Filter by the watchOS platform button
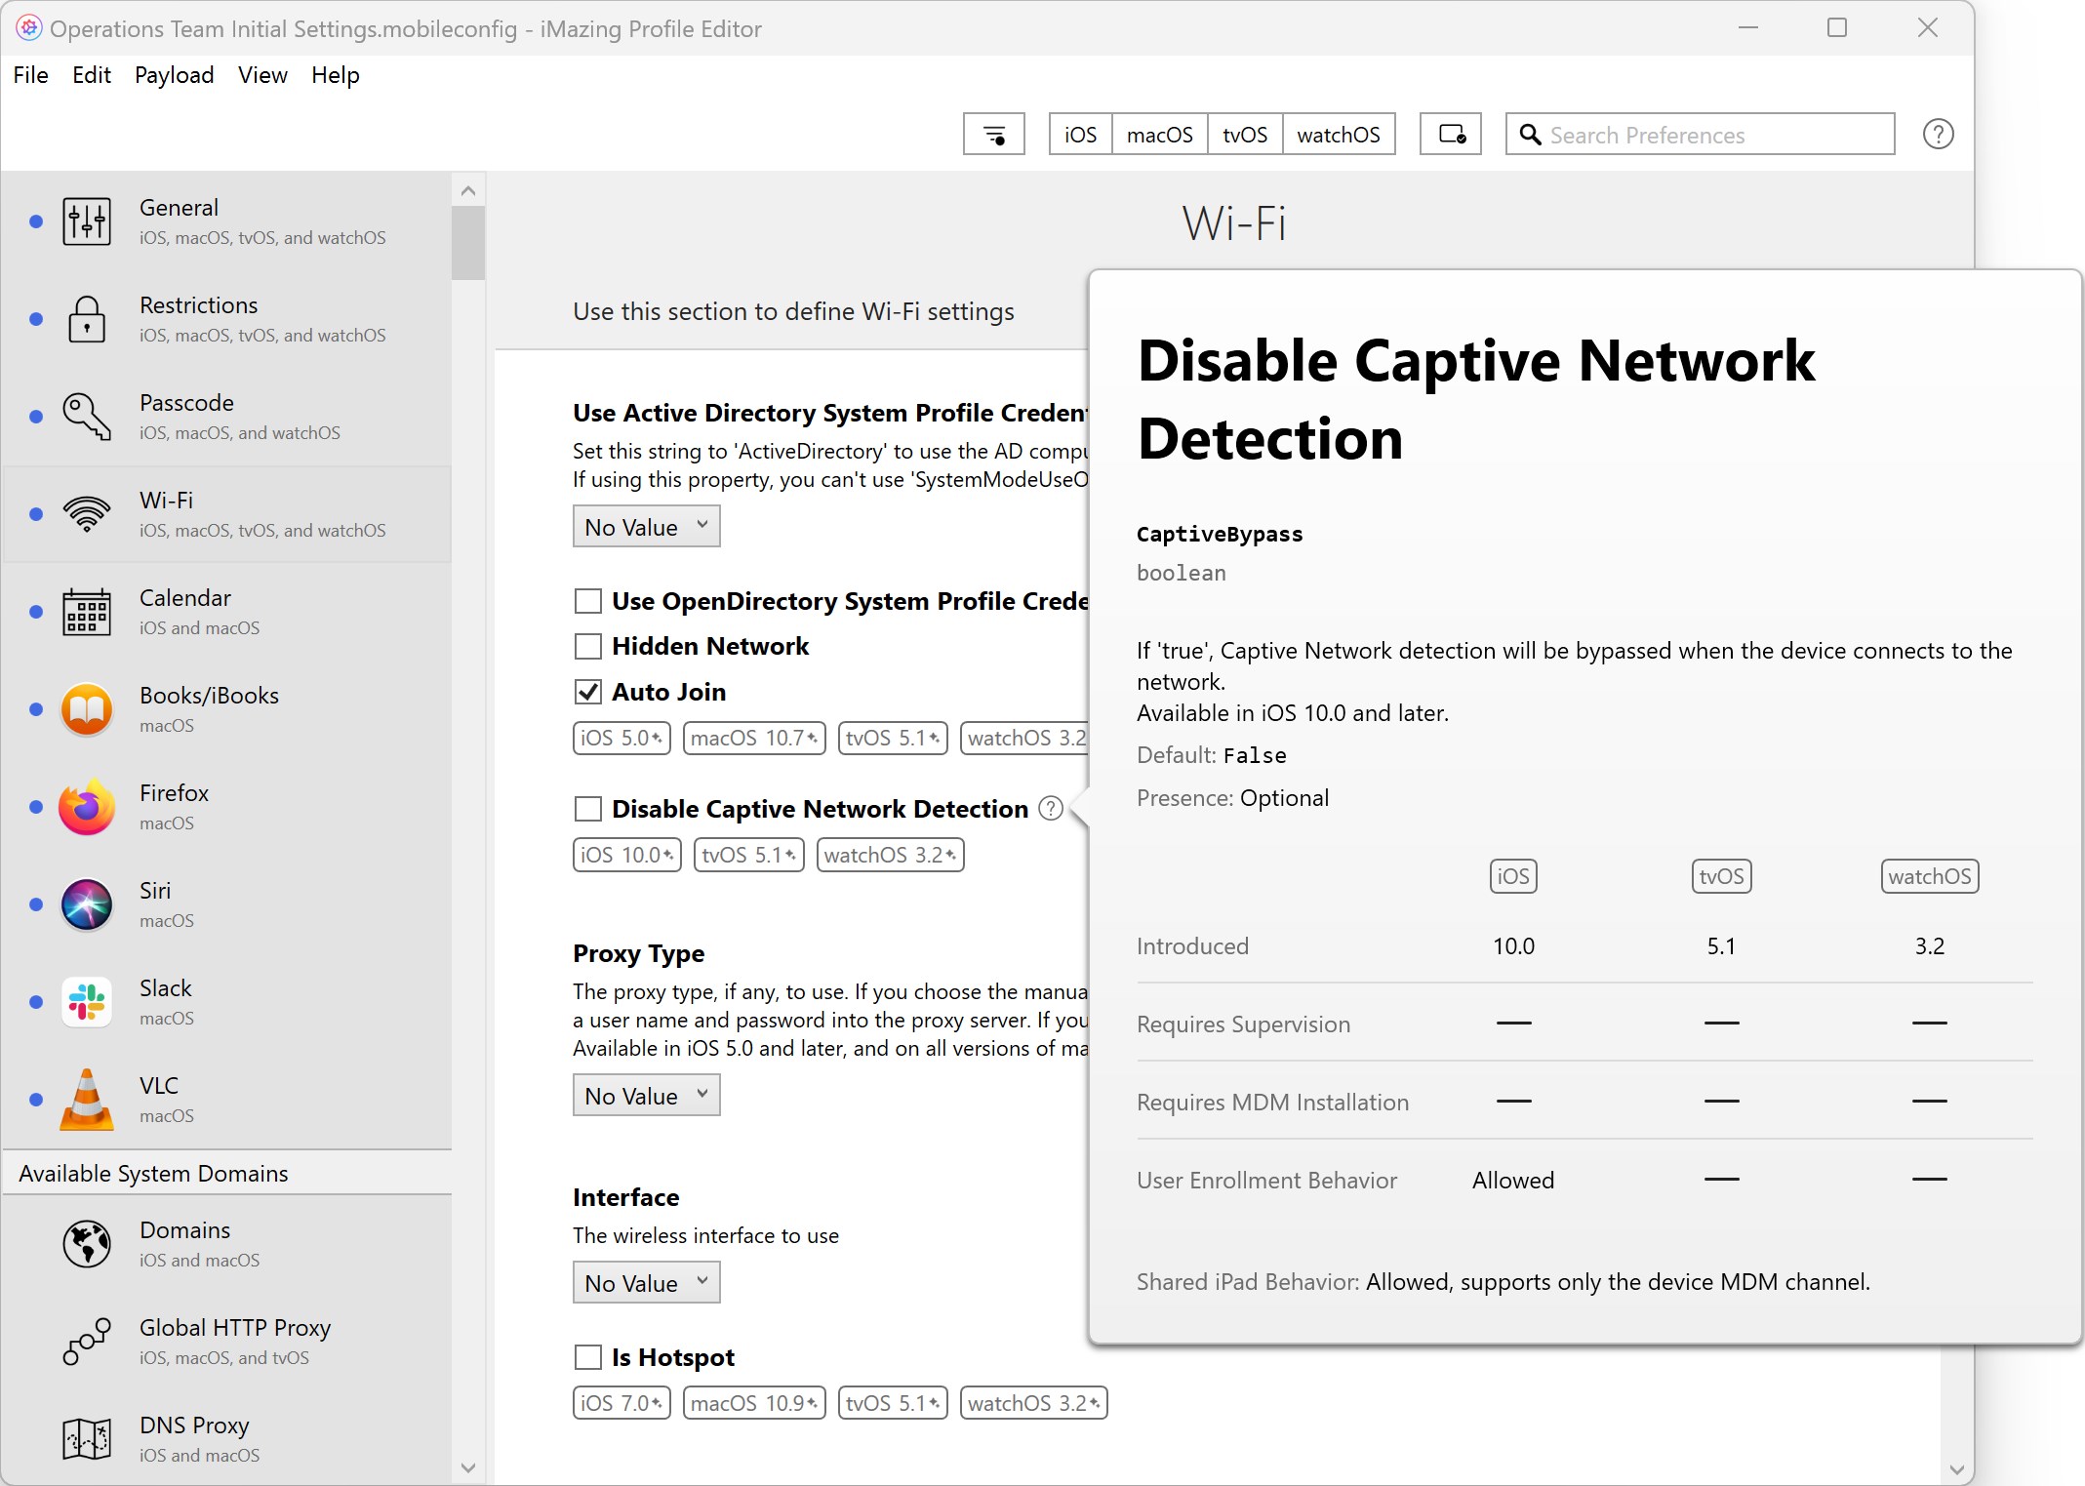 coord(1338,135)
